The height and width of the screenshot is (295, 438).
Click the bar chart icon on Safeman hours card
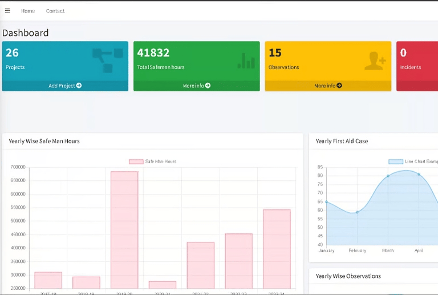pyautogui.click(x=246, y=60)
